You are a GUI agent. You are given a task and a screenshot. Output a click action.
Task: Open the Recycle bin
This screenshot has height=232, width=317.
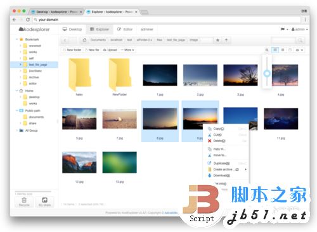click(24, 202)
